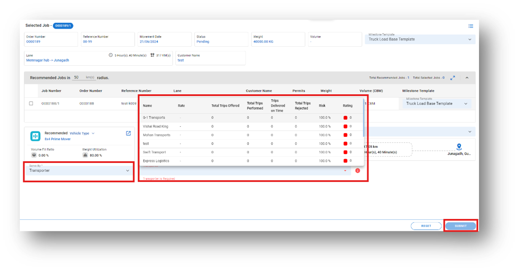Screen dimensions: 519x272
Task: Click the Status value Pending
Action: click(203, 42)
